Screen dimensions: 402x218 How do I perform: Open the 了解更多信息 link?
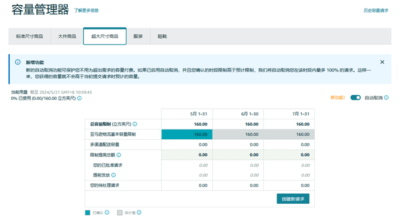coord(86,10)
